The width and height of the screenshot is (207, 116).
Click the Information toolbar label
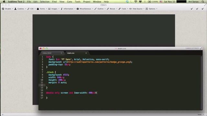pos(68,9)
